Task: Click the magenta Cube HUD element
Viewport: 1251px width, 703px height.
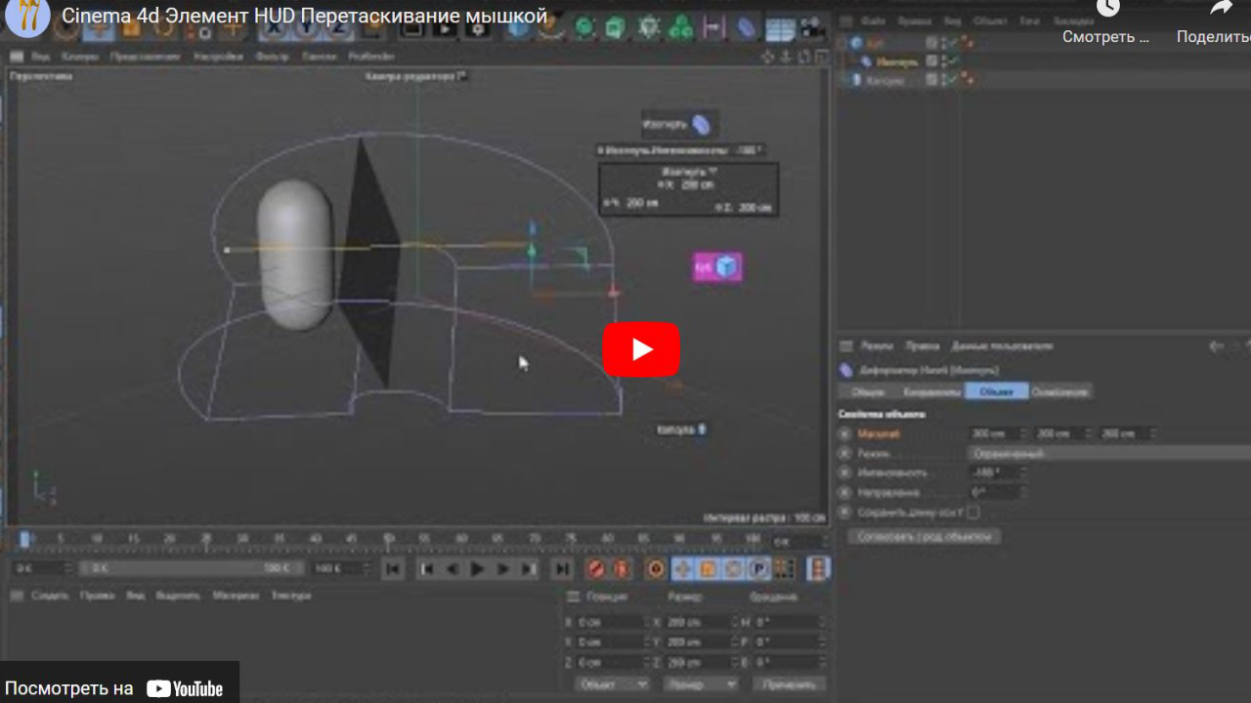Action: (x=717, y=267)
